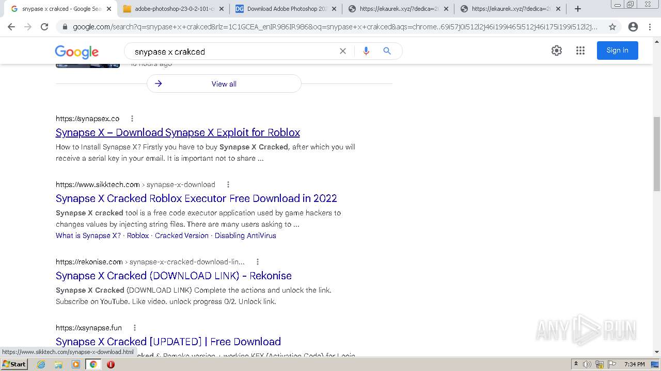Open the volume control in the tray

pos(587,364)
